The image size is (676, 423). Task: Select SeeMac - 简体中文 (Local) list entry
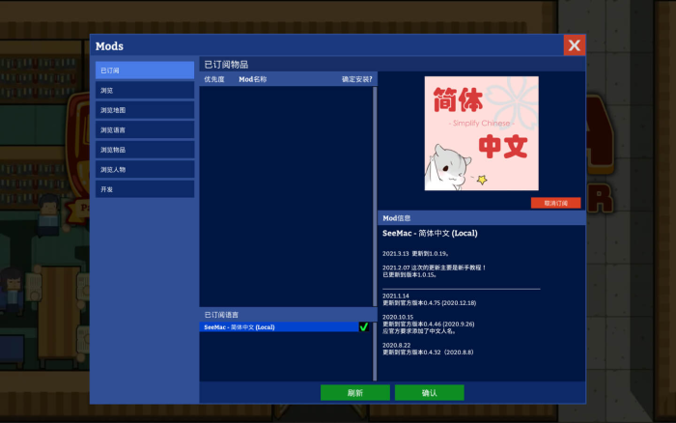[278, 327]
